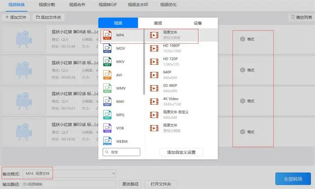Click the thumbnail of 第01话 video
Viewport: 315px width, 189px height.
click(24, 70)
